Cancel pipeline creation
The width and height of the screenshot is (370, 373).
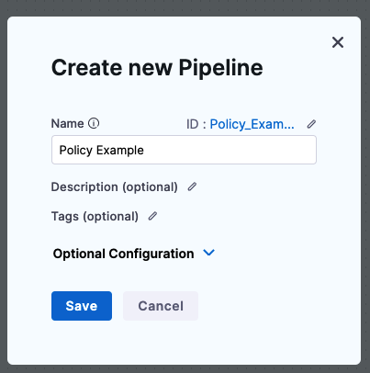coord(161,306)
